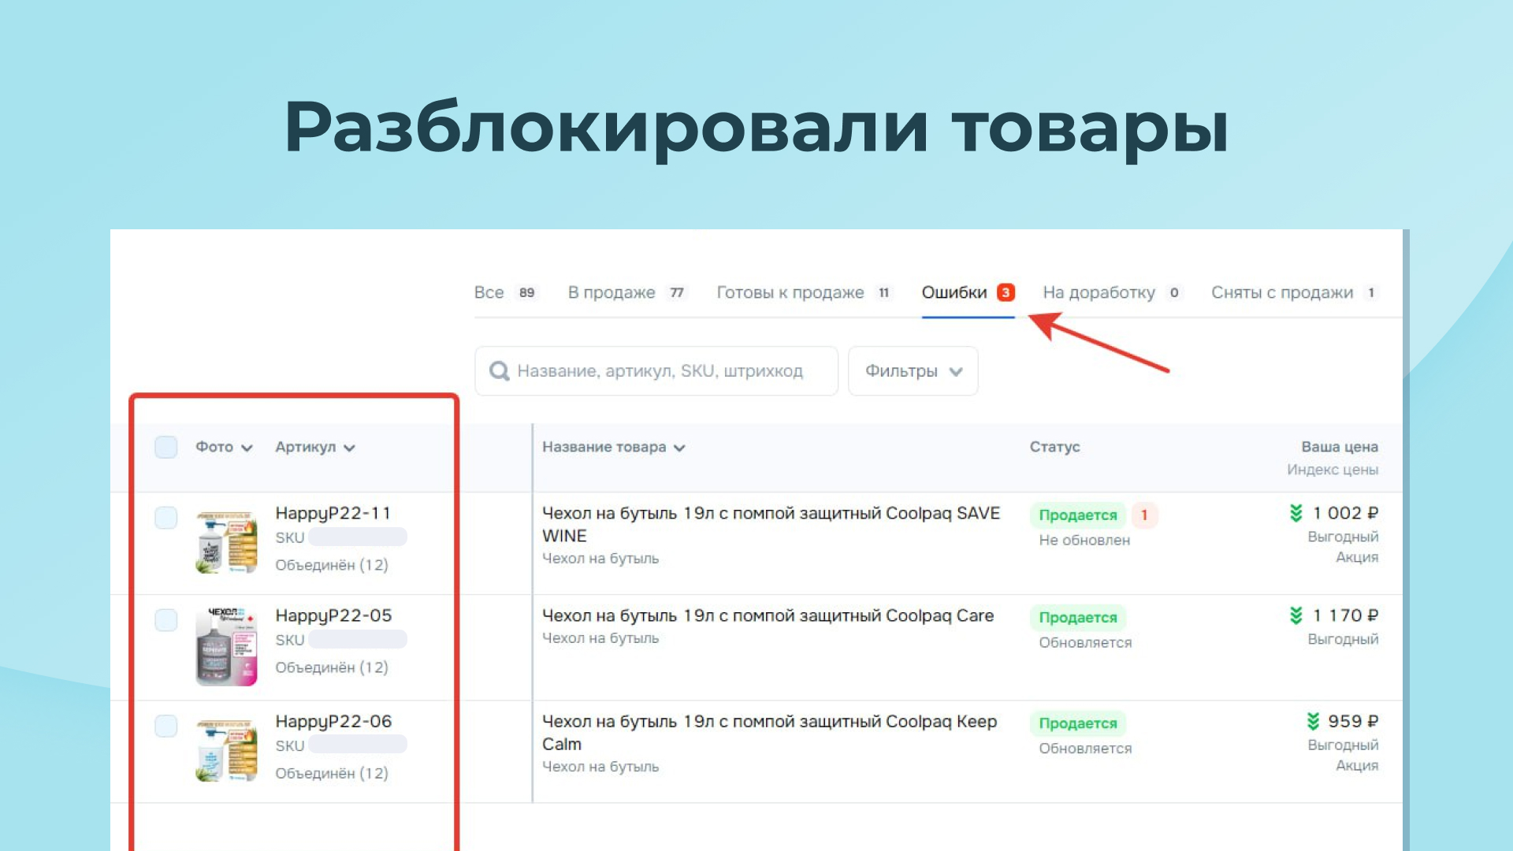Click price index arrow icon for 959 ₽
This screenshot has width=1513, height=851.
click(x=1312, y=721)
